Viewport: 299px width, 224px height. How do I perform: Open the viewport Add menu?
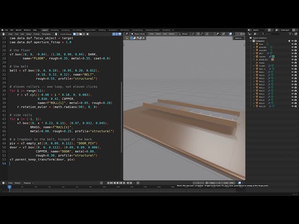tap(165, 34)
